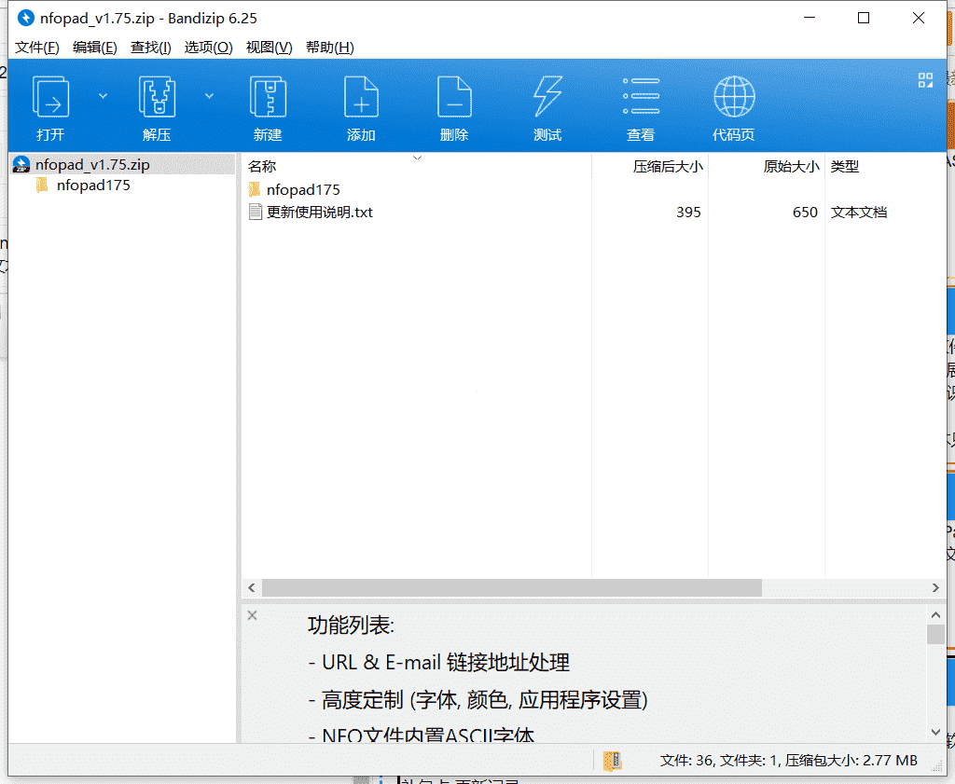
Task: Click the archive icon in the status bar
Action: (612, 761)
